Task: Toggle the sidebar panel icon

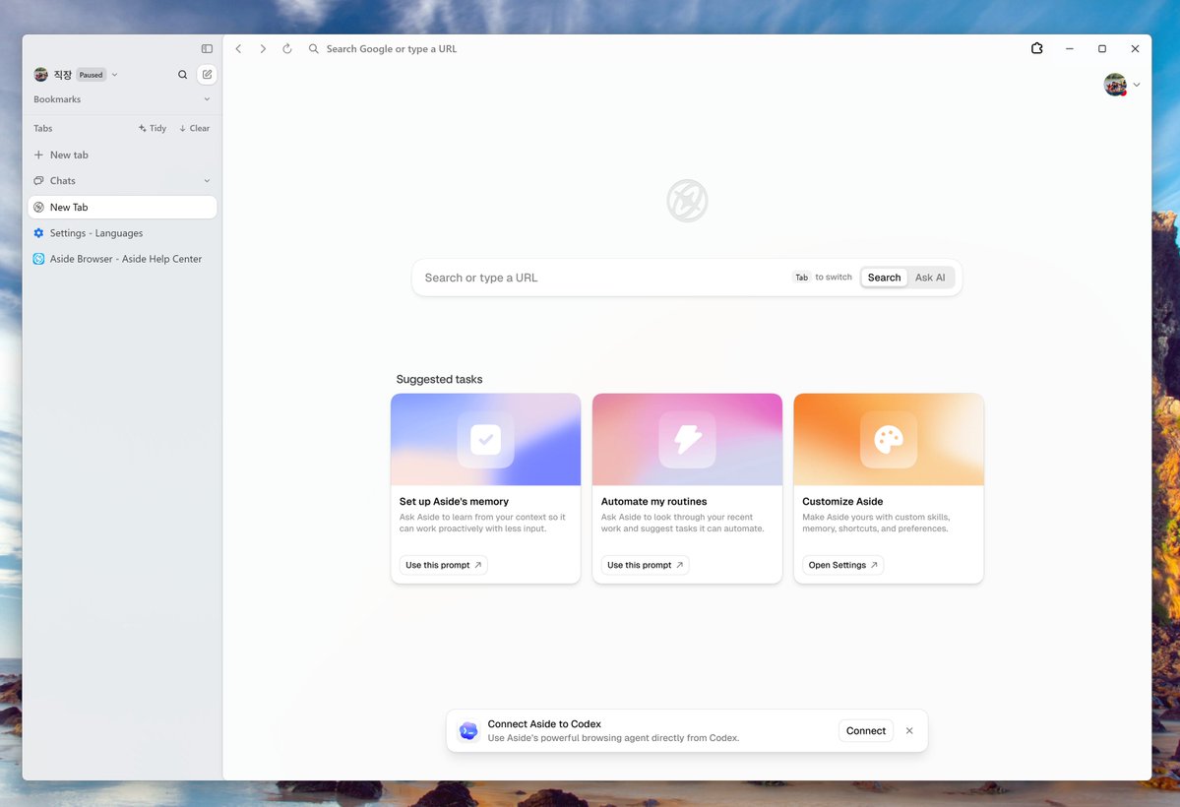Action: [207, 49]
